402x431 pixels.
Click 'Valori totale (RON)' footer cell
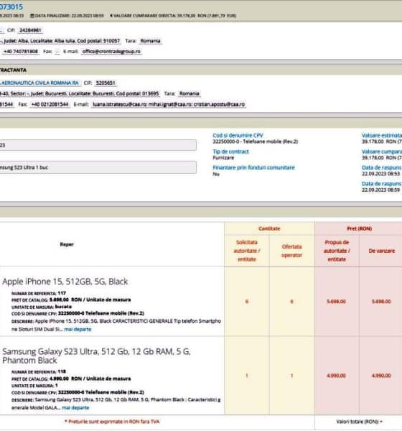(x=359, y=422)
